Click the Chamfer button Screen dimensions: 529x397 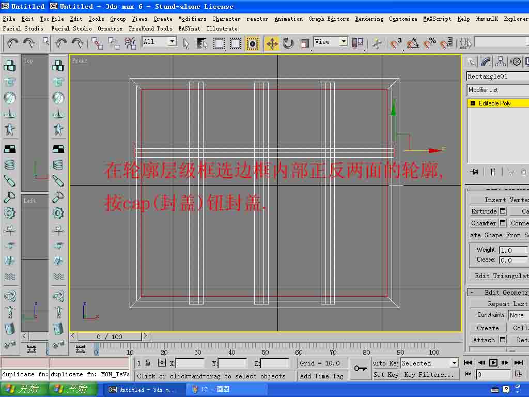pyautogui.click(x=484, y=223)
